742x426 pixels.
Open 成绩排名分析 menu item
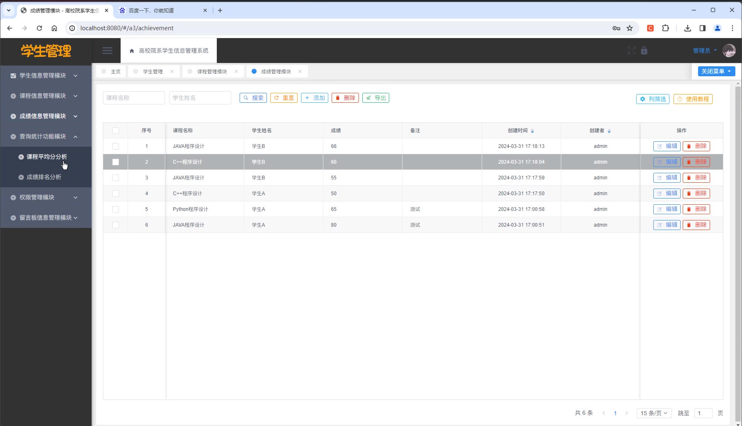pyautogui.click(x=46, y=177)
